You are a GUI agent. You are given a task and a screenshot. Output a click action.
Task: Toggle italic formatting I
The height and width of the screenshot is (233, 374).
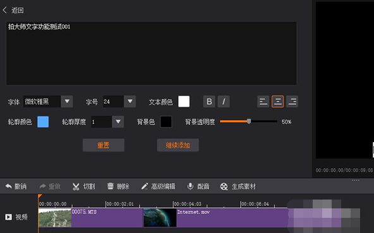(224, 102)
